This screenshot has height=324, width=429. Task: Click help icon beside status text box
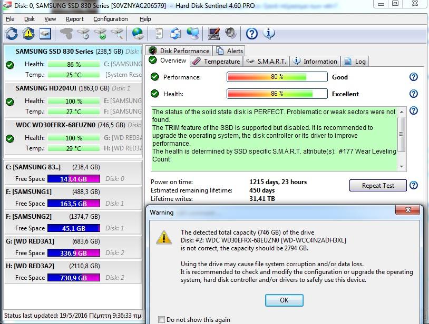click(x=413, y=110)
